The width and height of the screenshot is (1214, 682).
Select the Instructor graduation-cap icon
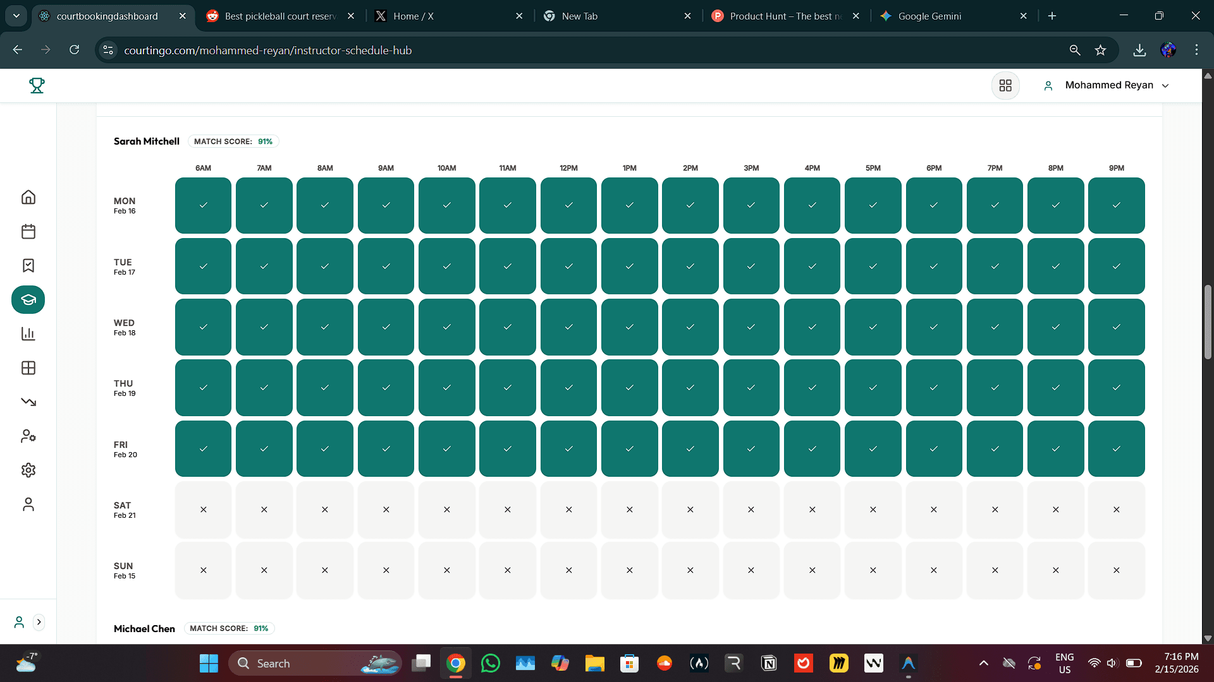[x=28, y=300]
